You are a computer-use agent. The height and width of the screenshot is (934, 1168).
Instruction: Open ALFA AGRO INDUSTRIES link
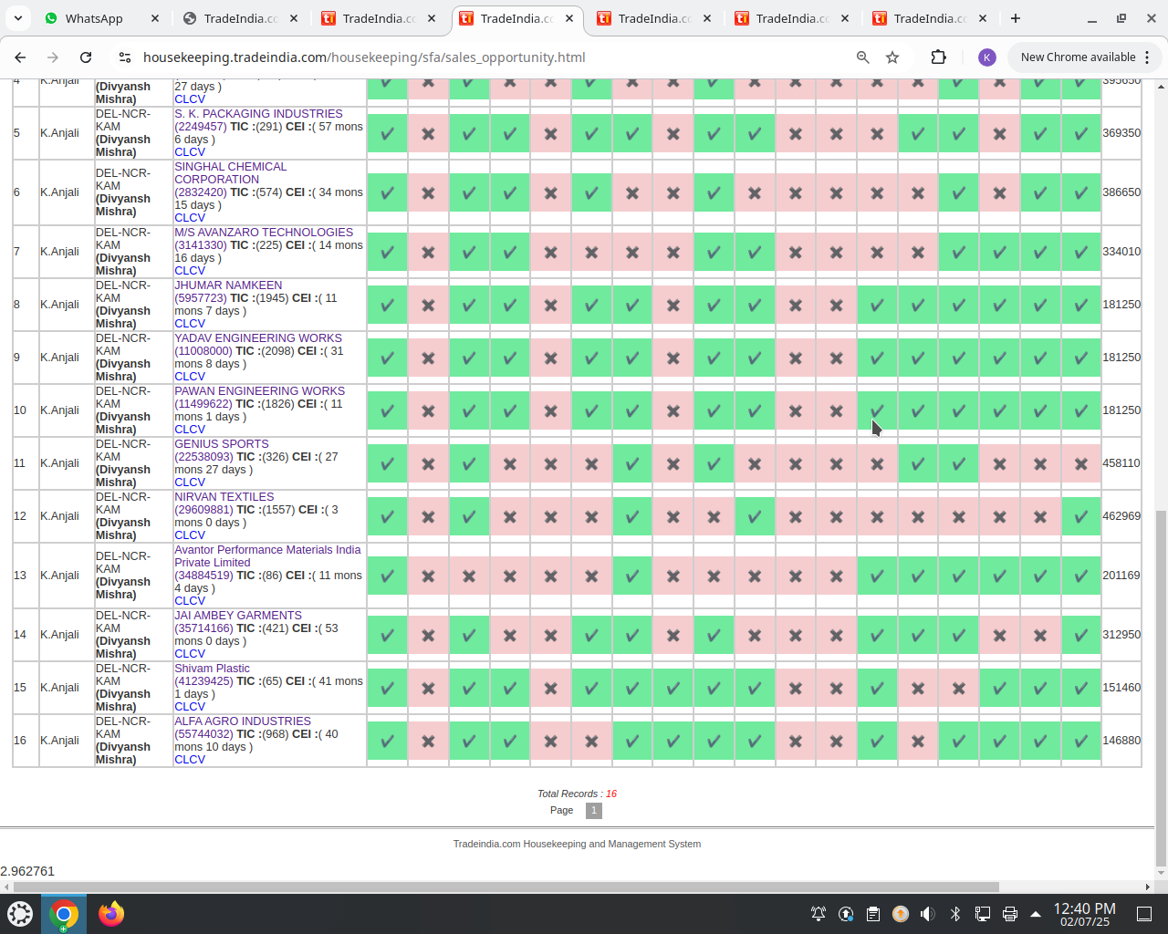tap(243, 721)
